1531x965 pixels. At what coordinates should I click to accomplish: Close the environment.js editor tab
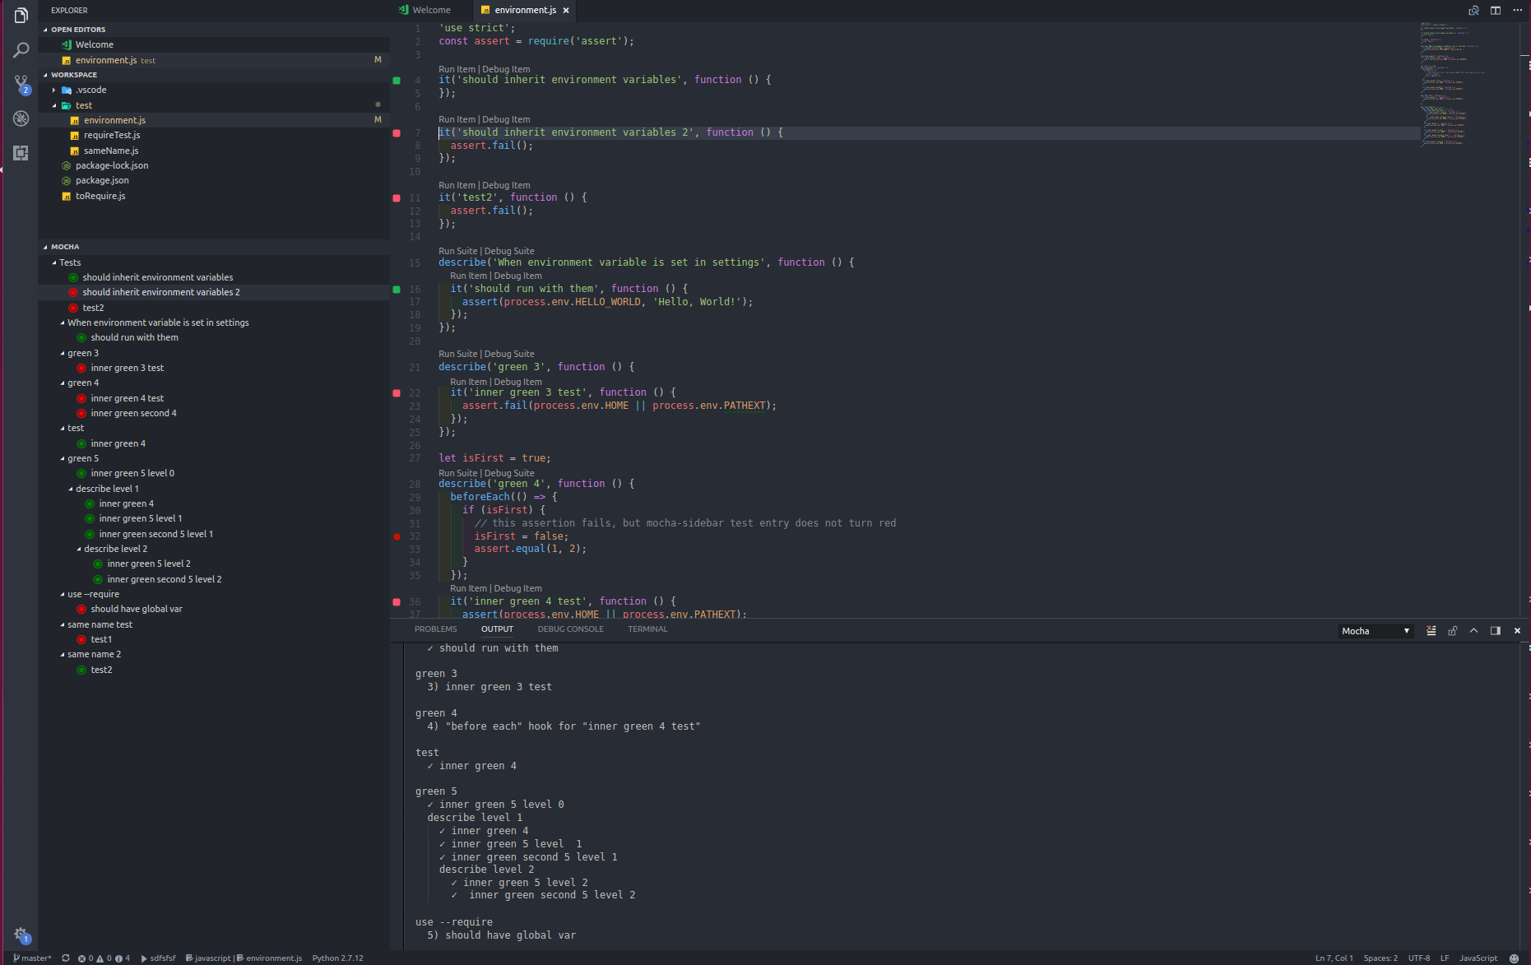pyautogui.click(x=566, y=11)
